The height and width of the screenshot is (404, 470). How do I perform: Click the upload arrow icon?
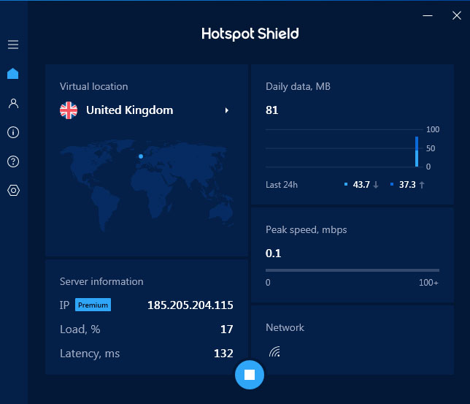[422, 185]
